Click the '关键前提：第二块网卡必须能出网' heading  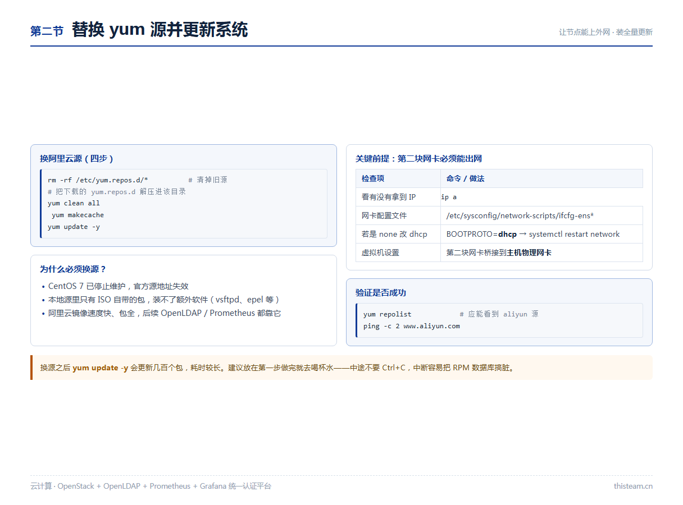pos(418,159)
